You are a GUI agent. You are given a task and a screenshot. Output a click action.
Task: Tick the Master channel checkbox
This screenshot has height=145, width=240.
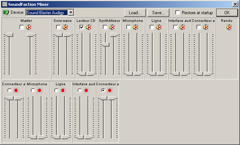coord(22,27)
